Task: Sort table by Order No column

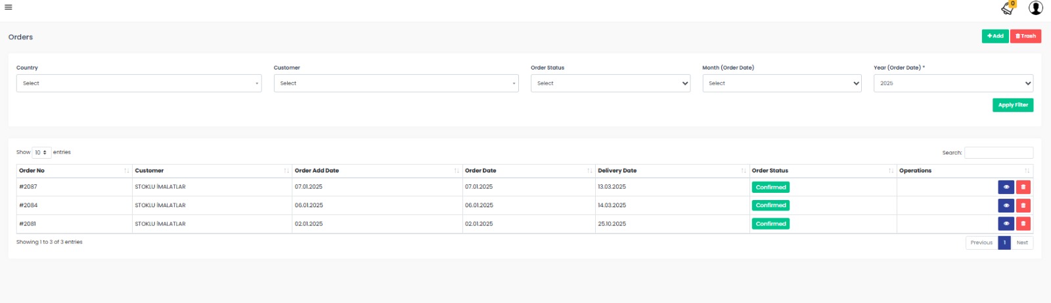Action: [x=74, y=171]
